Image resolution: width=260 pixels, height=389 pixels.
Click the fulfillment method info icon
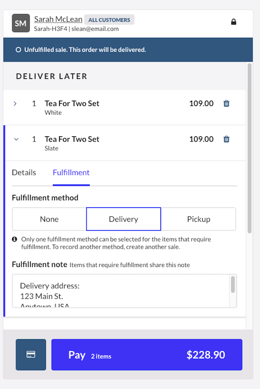(15, 239)
